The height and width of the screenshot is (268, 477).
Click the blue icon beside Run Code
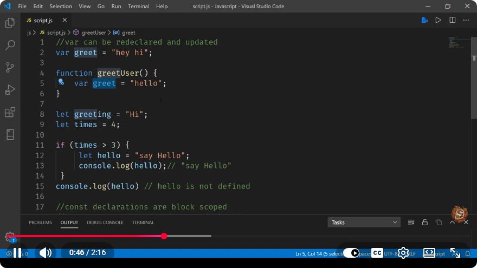tap(424, 21)
